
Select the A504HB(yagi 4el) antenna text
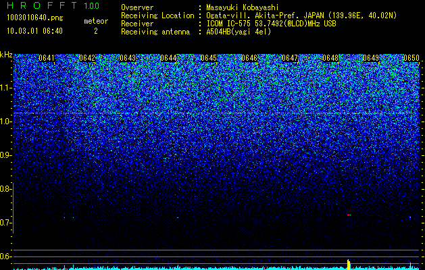coord(239,32)
